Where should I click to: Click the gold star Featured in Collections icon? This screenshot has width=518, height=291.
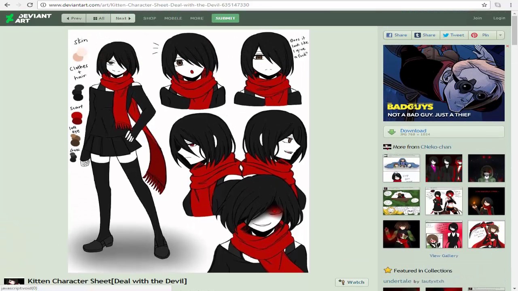coord(388,270)
